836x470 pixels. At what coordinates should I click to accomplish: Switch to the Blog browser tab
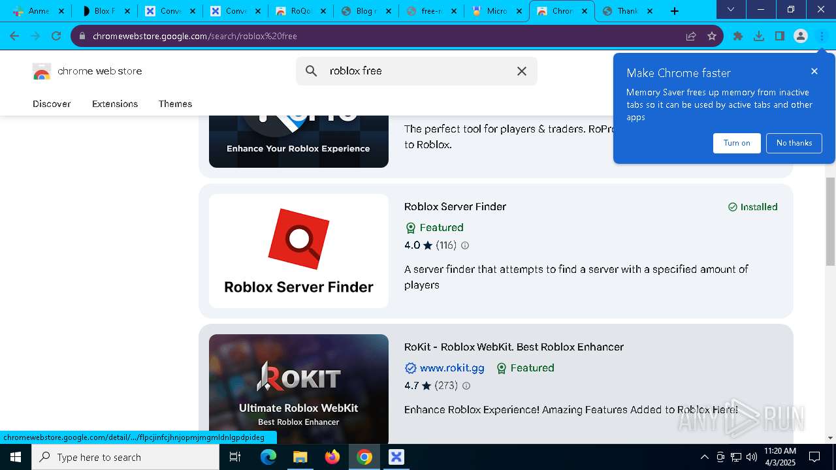366,11
